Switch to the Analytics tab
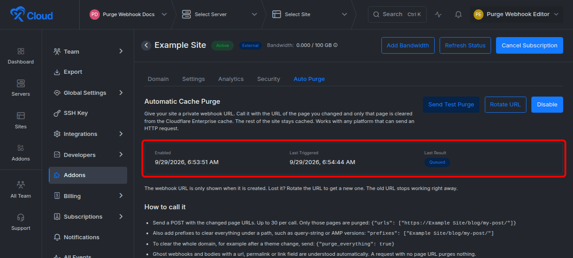Viewport: 573px width, 258px height. [x=231, y=79]
